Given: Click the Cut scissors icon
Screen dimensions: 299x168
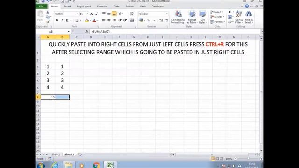Looking at the screenshot, I should 48,12.
